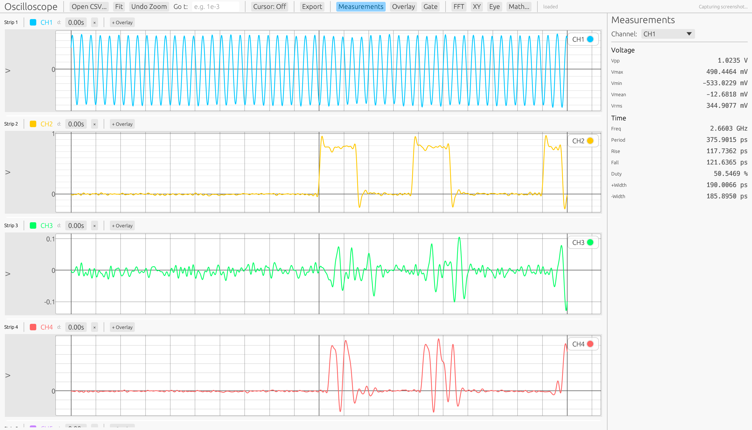The image size is (752, 430).
Task: Click + Overlay on Strip 1
Action: [122, 23]
